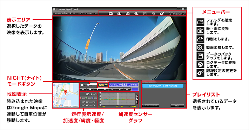This screenshot has height=130, width=249.
Task: Open the ファイル(F) menu
Action: tap(57, 13)
